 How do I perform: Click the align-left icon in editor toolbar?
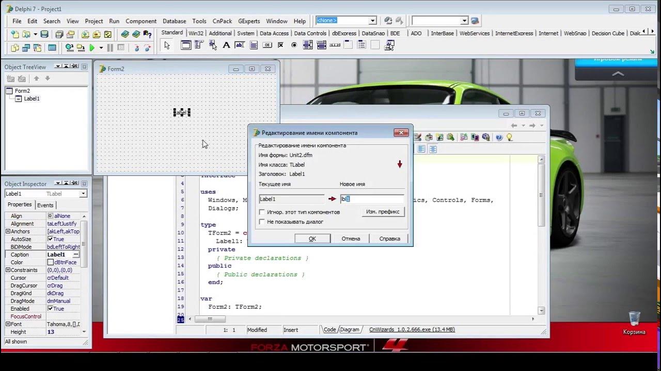[421, 149]
